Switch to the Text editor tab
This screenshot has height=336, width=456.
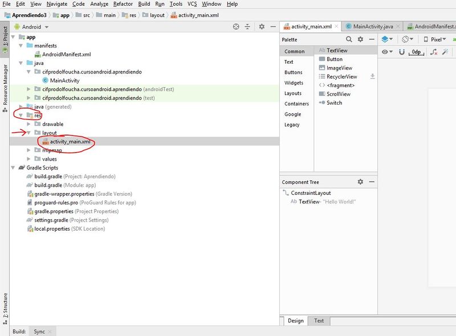point(319,321)
